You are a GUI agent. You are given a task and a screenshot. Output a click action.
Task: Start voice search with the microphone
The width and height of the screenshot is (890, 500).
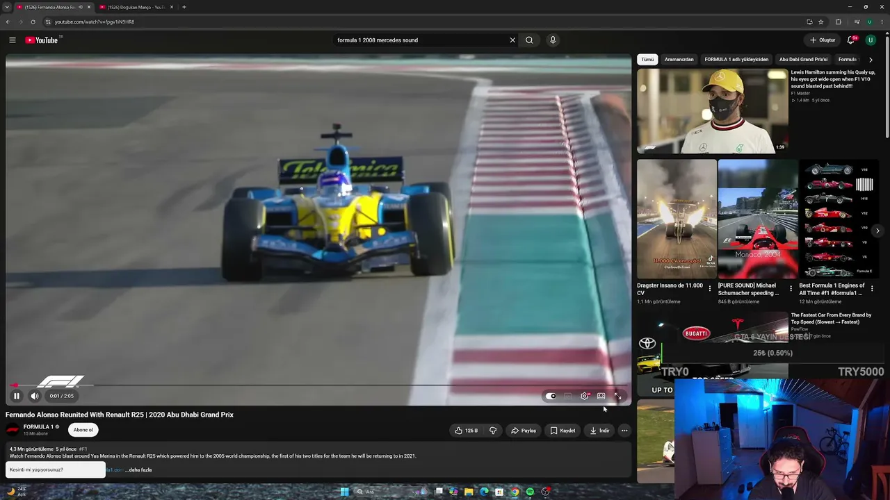[553, 40]
